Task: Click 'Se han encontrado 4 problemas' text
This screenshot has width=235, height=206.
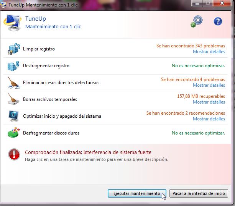Action: pos(193,79)
